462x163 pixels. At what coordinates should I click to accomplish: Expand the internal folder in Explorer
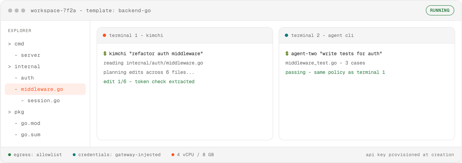click(x=24, y=67)
